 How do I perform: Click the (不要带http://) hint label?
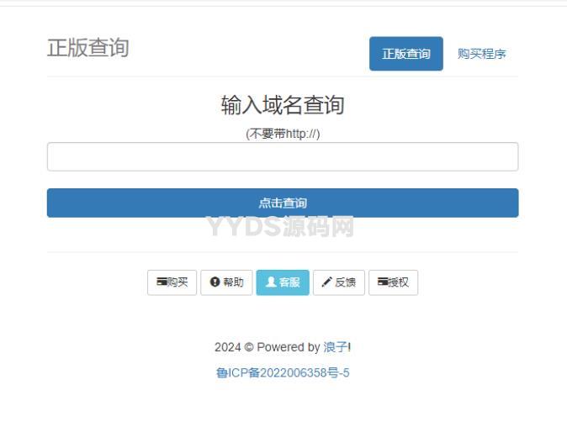point(282,133)
